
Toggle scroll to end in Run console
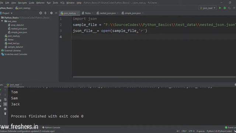pyautogui.click(x=5, y=104)
